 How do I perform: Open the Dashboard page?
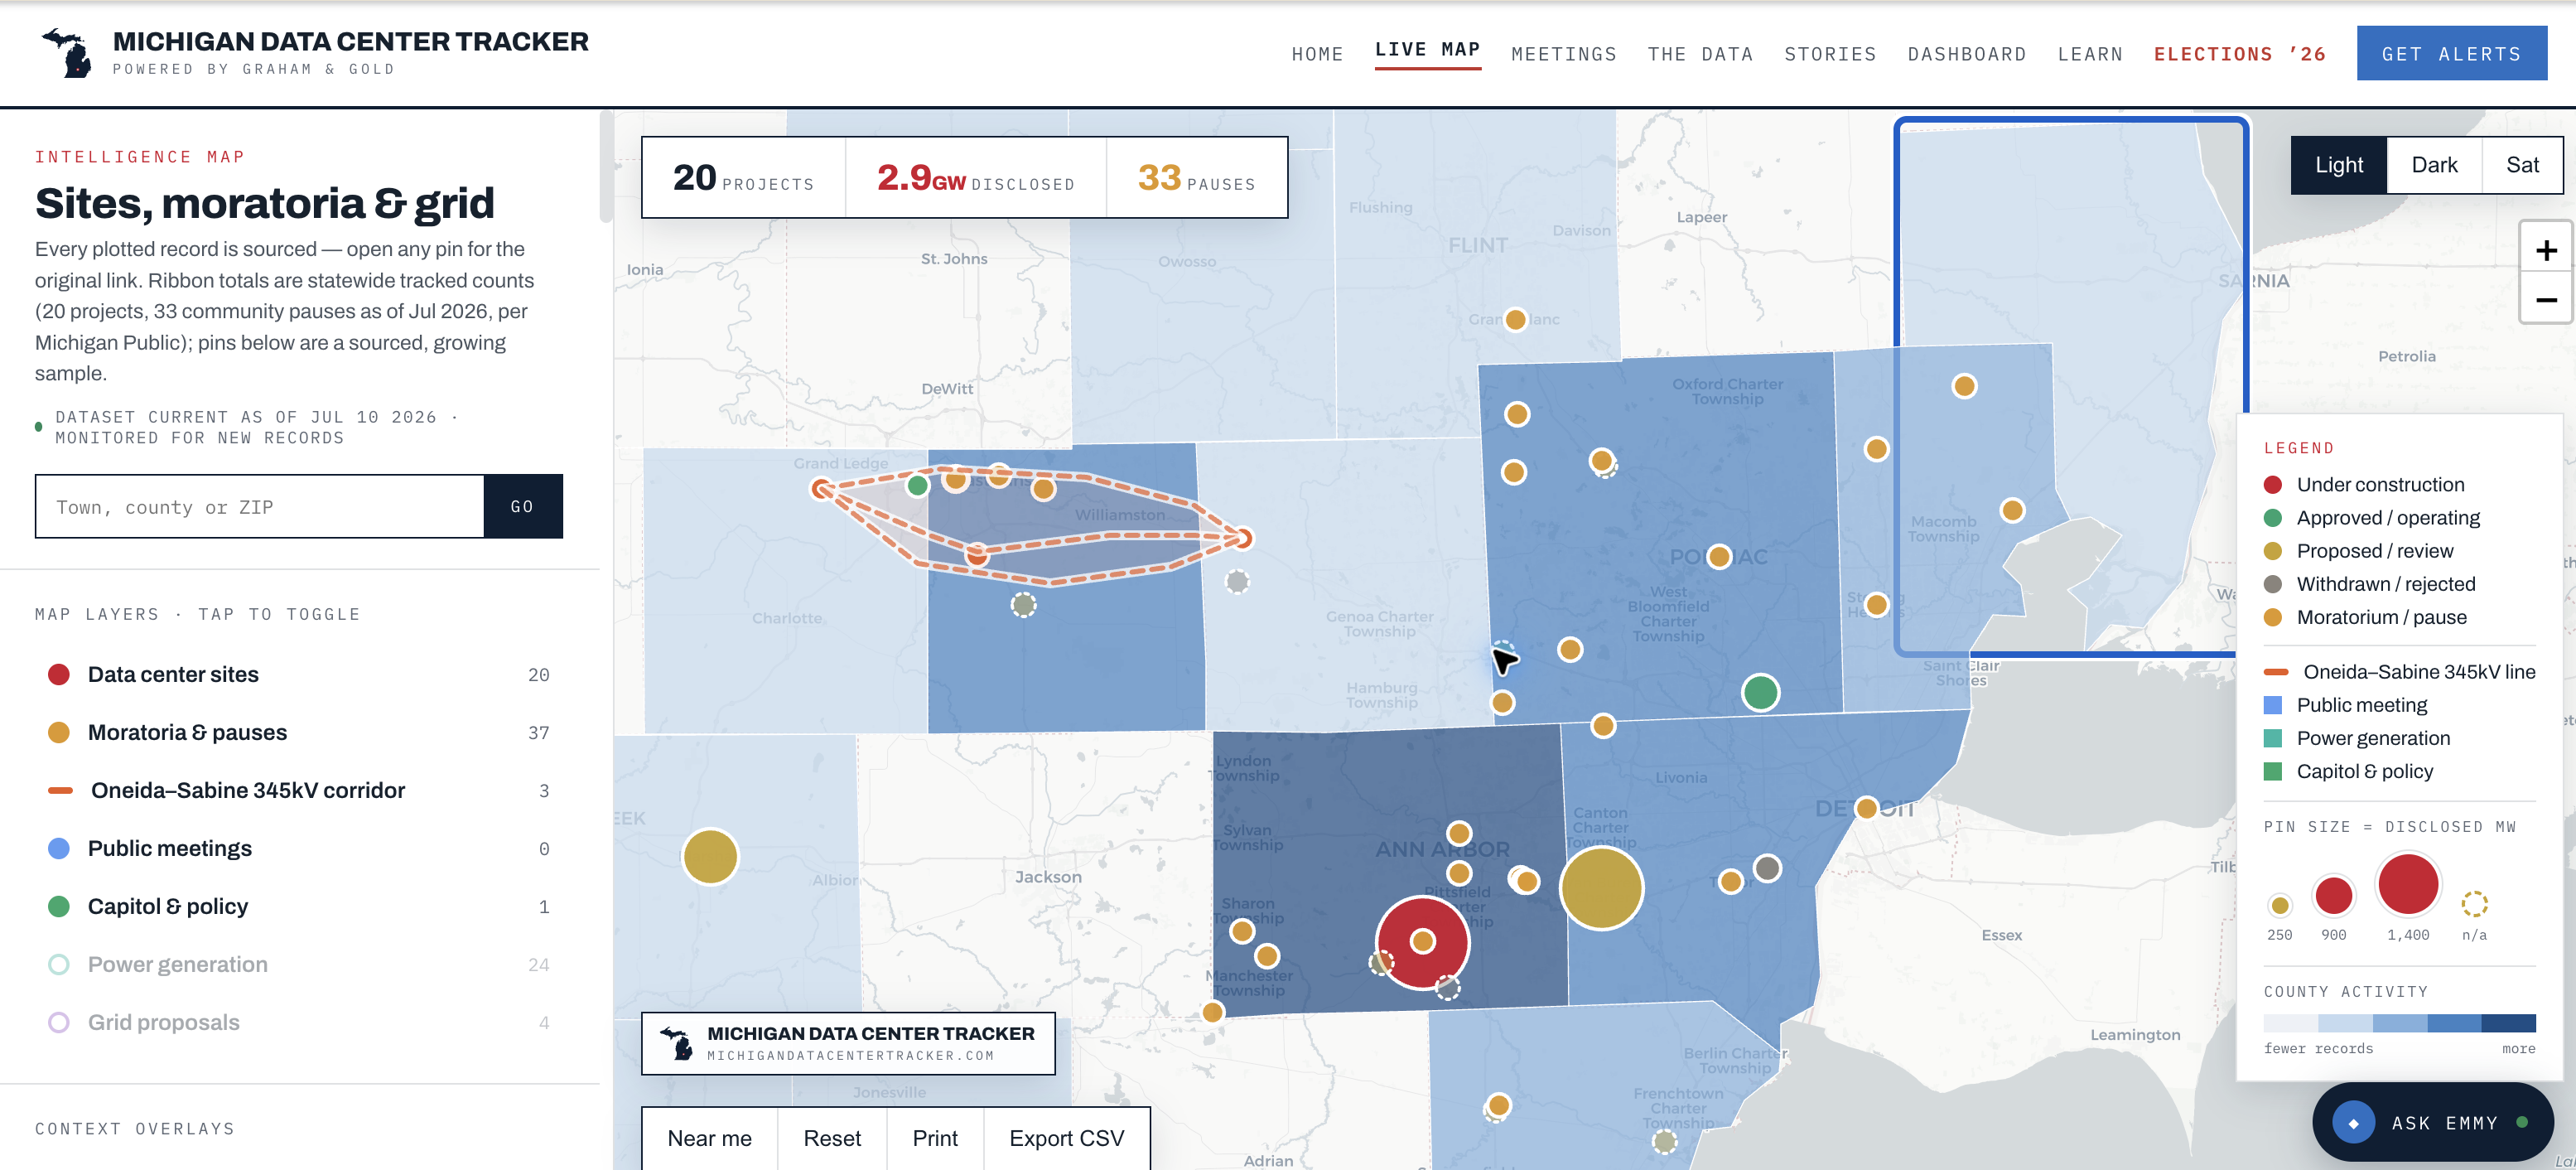[1967, 54]
